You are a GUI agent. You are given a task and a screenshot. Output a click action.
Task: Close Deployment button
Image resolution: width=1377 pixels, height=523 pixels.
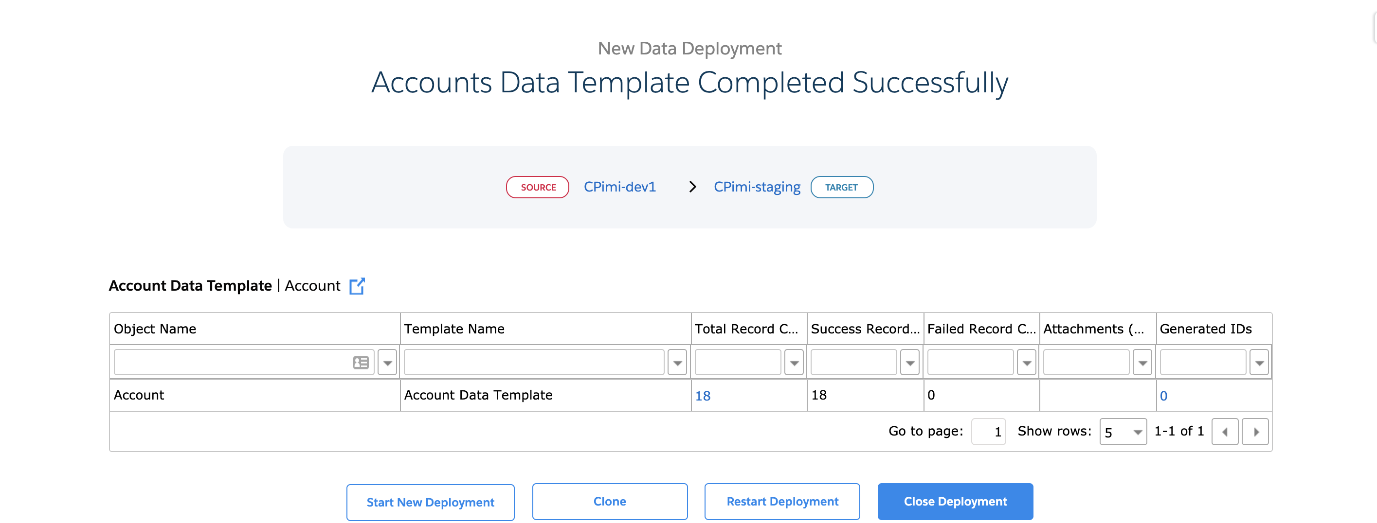(955, 502)
